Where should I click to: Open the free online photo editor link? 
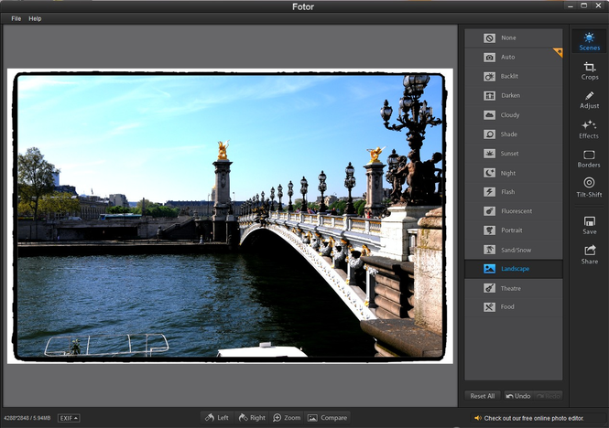click(x=528, y=418)
